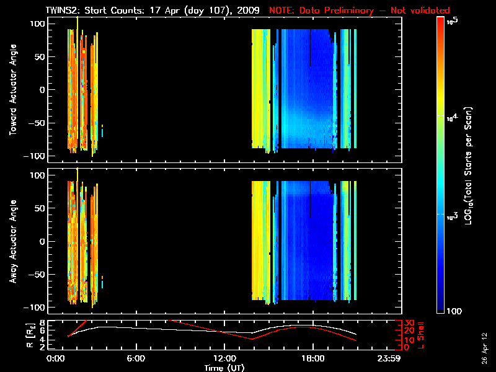The image size is (496, 372).
Task: Click the '18:00' time axis tick label
Action: [312, 358]
